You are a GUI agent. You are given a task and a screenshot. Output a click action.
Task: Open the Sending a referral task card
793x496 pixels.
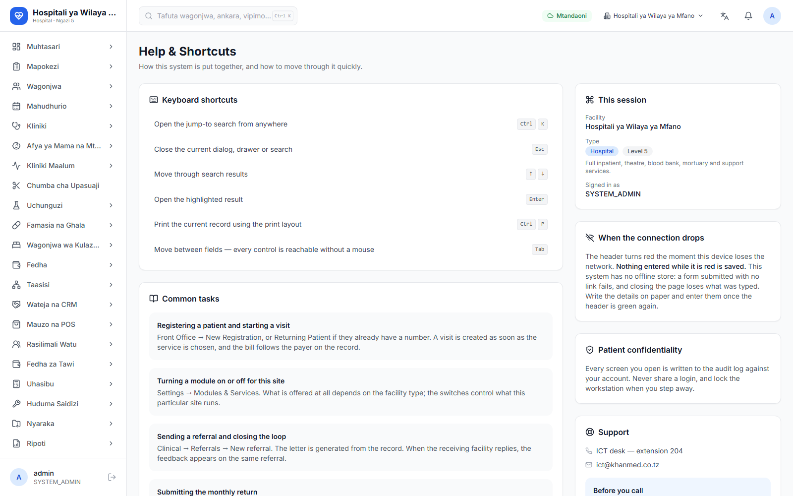[351, 447]
